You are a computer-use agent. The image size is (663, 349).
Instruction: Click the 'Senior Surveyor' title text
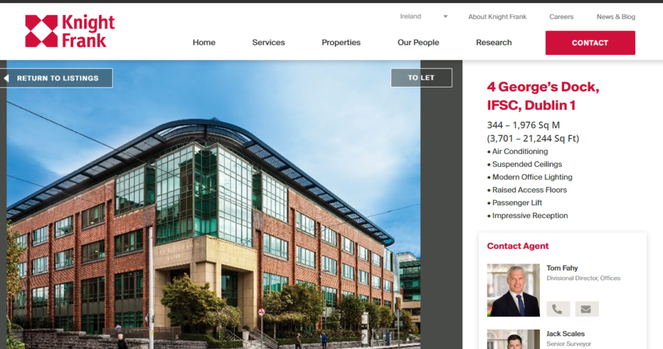(568, 344)
